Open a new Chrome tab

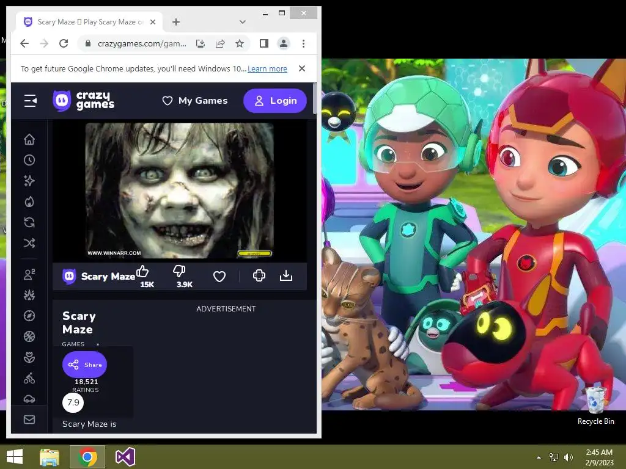pyautogui.click(x=176, y=22)
